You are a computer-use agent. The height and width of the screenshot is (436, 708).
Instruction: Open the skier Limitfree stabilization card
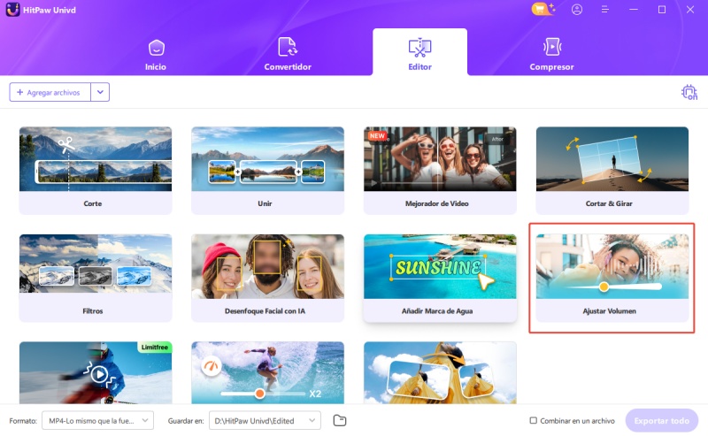tap(96, 373)
